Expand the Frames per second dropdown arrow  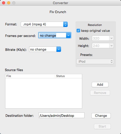point(68,35)
